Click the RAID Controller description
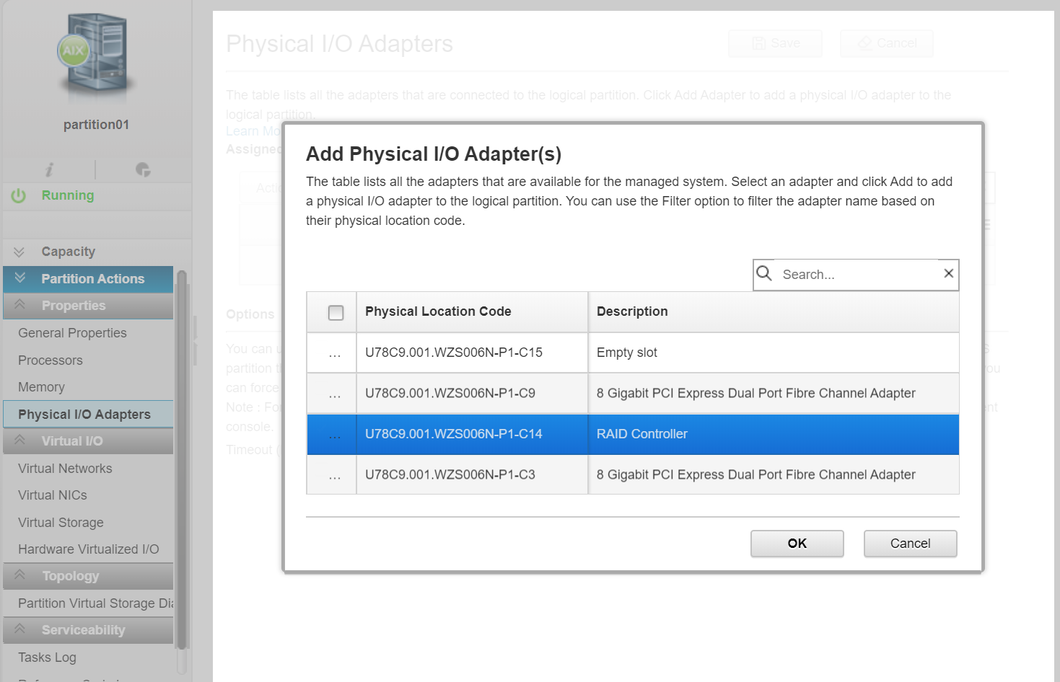 click(x=642, y=434)
